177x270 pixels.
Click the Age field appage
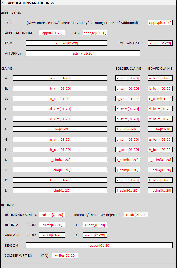pyautogui.click(x=95, y=33)
